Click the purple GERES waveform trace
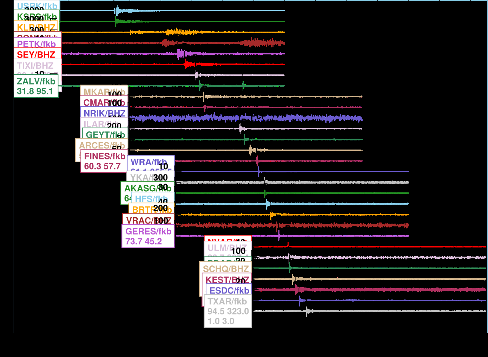488x357 pixels. (292, 236)
